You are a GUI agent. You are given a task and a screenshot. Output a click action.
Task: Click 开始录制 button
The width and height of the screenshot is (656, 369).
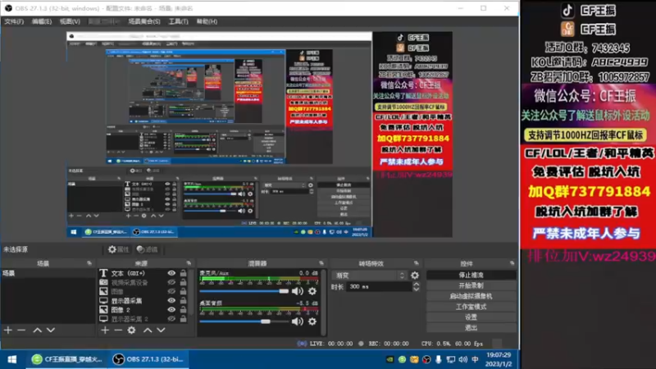(471, 285)
